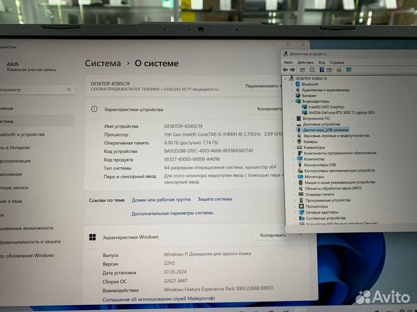Open Дополнительные параметры системы link
The width and height of the screenshot is (417, 312).
pyautogui.click(x=173, y=213)
